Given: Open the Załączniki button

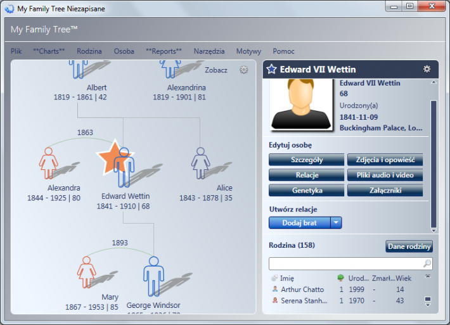Looking at the screenshot, I should [x=385, y=190].
